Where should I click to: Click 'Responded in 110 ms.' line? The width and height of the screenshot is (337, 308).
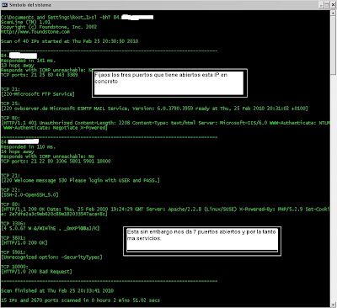pyautogui.click(x=28, y=146)
